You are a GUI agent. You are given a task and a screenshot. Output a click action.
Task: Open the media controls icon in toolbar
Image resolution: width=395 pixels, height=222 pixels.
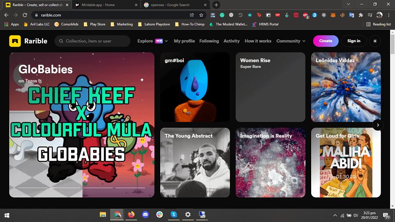point(370,15)
